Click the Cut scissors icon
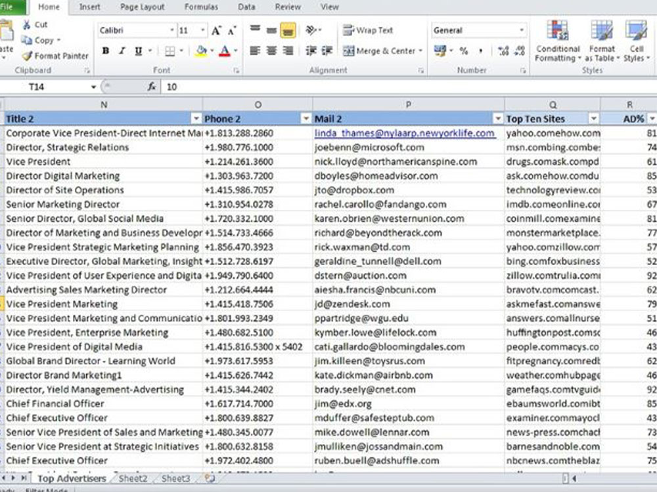The image size is (657, 492). click(26, 25)
